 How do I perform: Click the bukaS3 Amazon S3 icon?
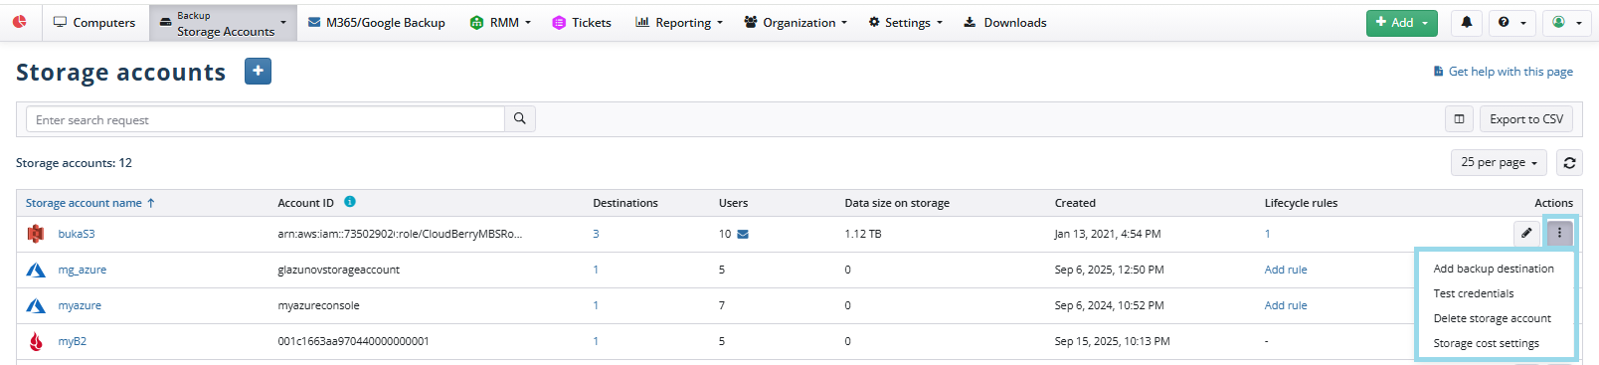(36, 234)
